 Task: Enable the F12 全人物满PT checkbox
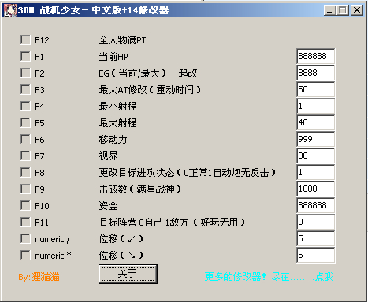click(x=25, y=40)
